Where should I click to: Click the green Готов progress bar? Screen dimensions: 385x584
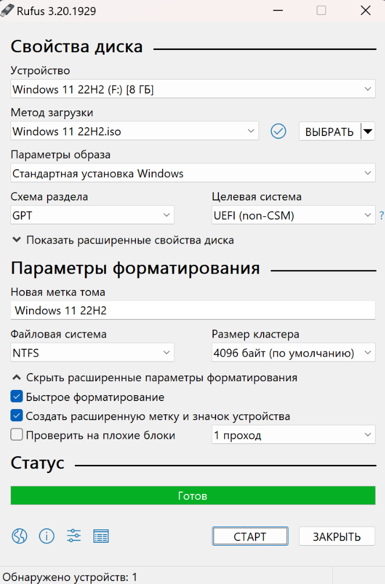coord(193,495)
